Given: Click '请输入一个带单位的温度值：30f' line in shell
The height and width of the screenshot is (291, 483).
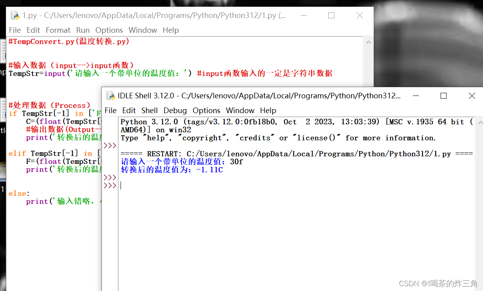Looking at the screenshot, I should [182, 162].
